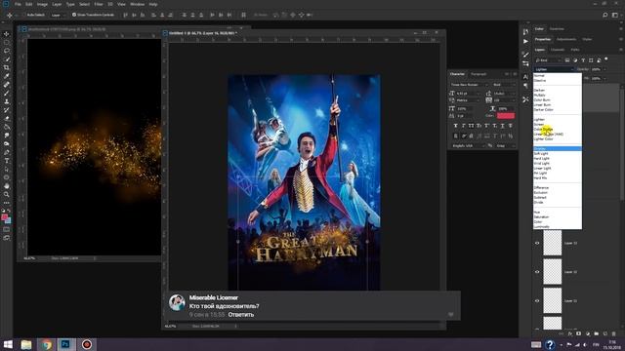Switch to the Paragraph tab

coord(479,74)
